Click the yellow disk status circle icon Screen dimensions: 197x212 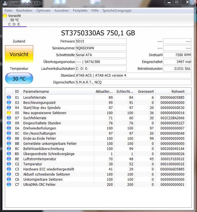(x=5, y=16)
